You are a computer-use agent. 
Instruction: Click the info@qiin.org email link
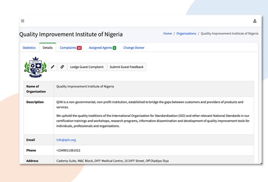click(66, 140)
